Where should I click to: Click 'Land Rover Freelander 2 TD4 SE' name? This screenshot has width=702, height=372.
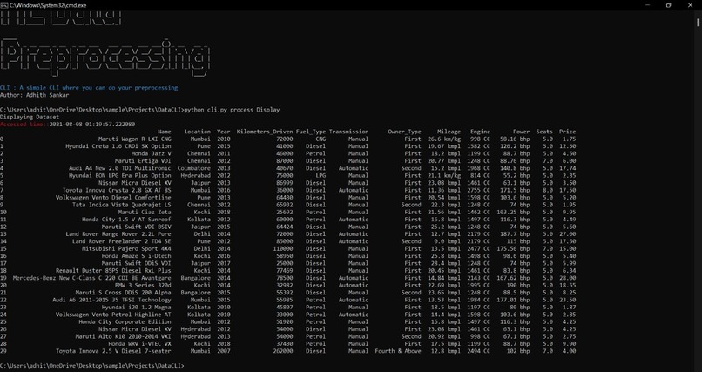122,241
